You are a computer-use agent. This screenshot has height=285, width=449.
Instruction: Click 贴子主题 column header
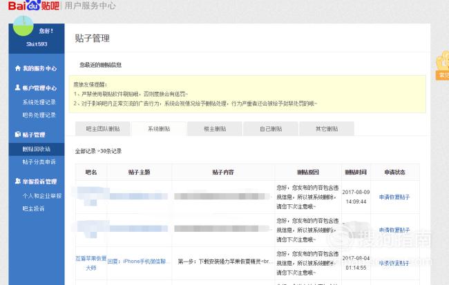139,172
